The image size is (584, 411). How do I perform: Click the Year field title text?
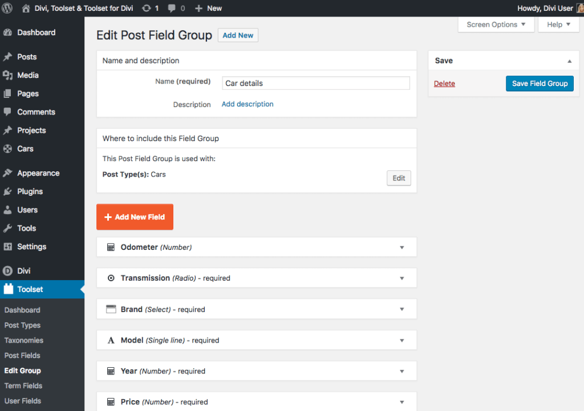coord(129,371)
